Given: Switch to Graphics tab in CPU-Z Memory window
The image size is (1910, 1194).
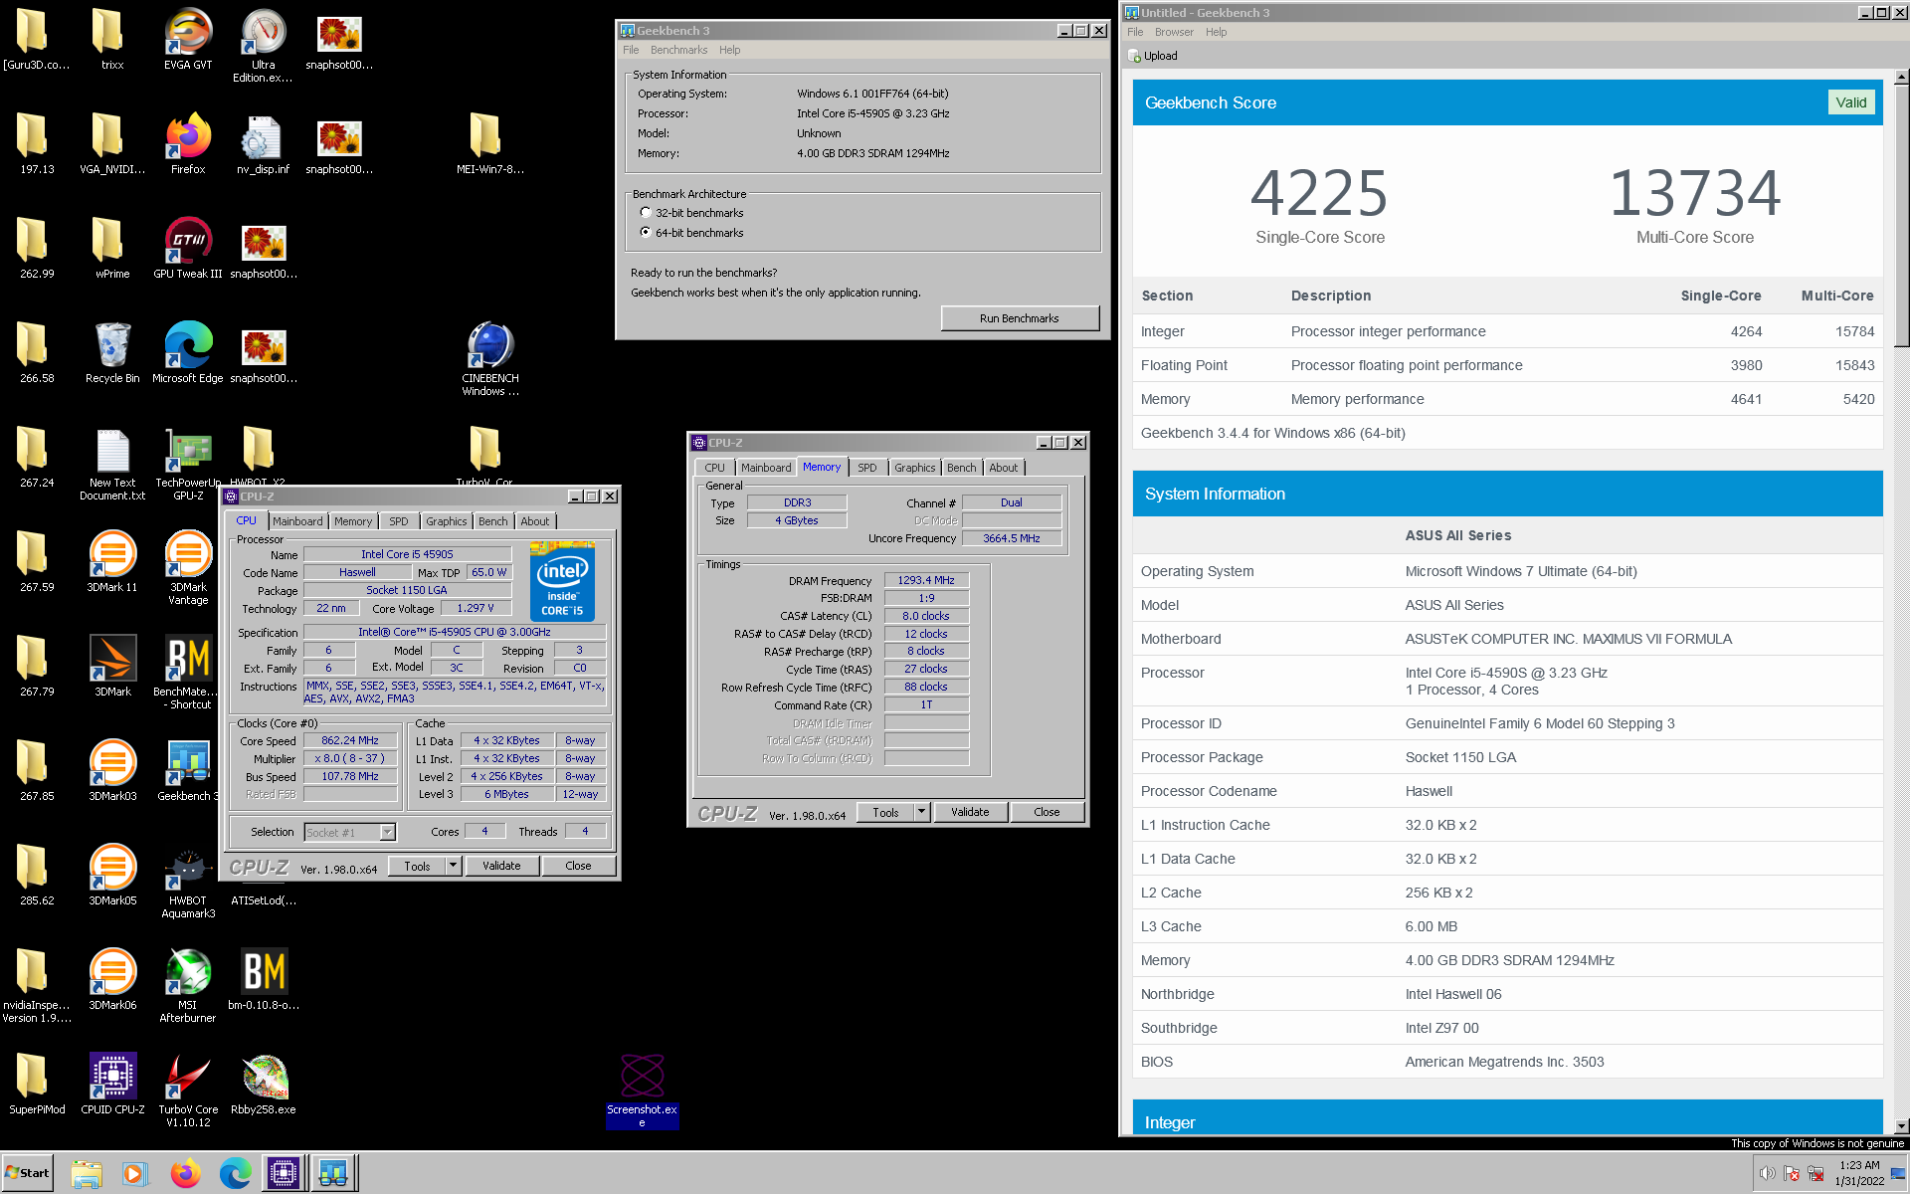Looking at the screenshot, I should (914, 468).
